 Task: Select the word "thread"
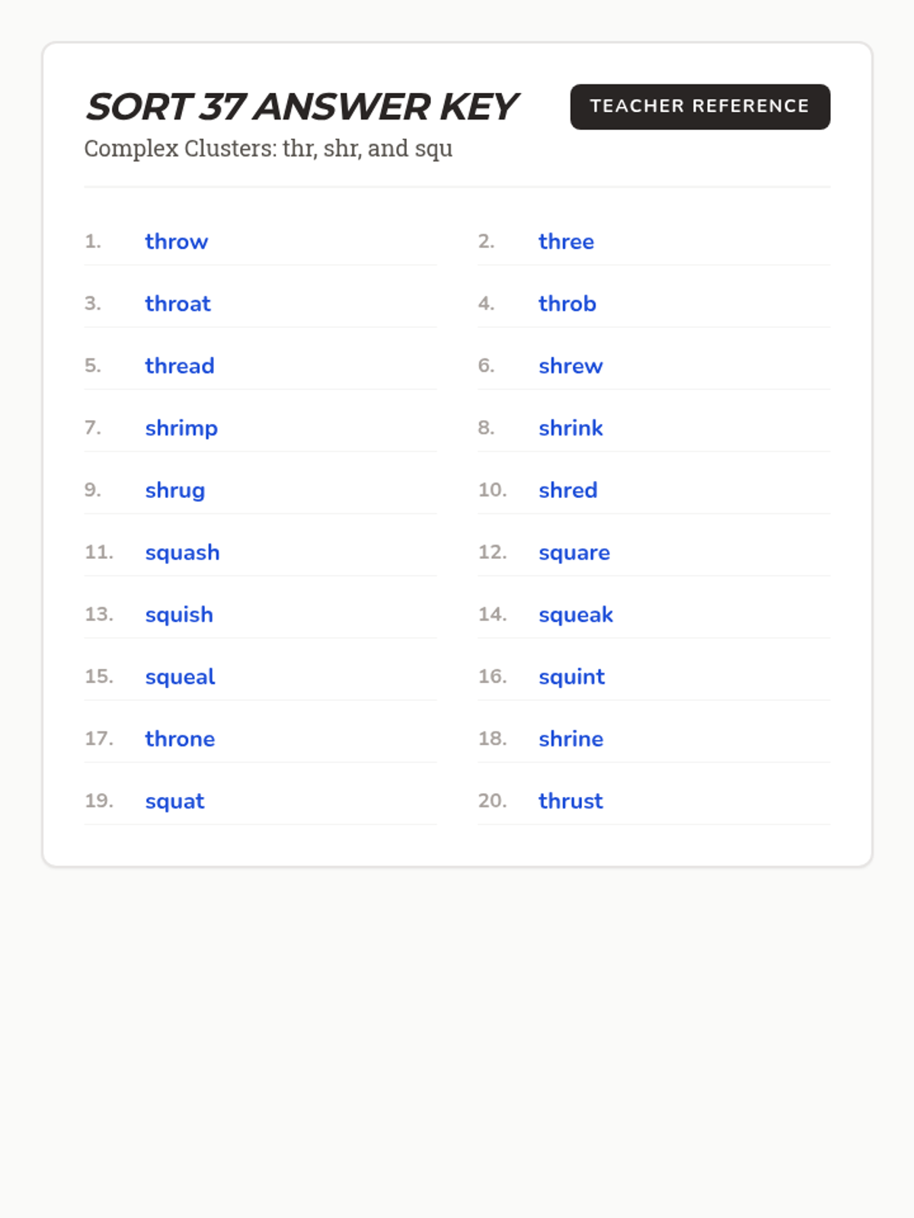tap(180, 366)
